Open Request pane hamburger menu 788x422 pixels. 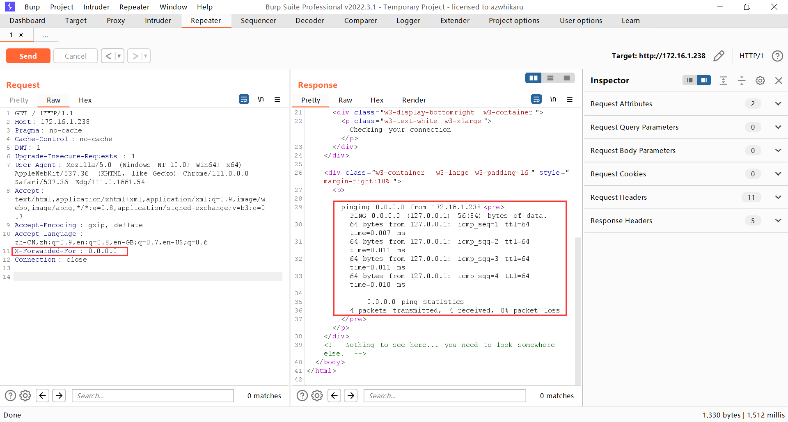click(x=277, y=99)
